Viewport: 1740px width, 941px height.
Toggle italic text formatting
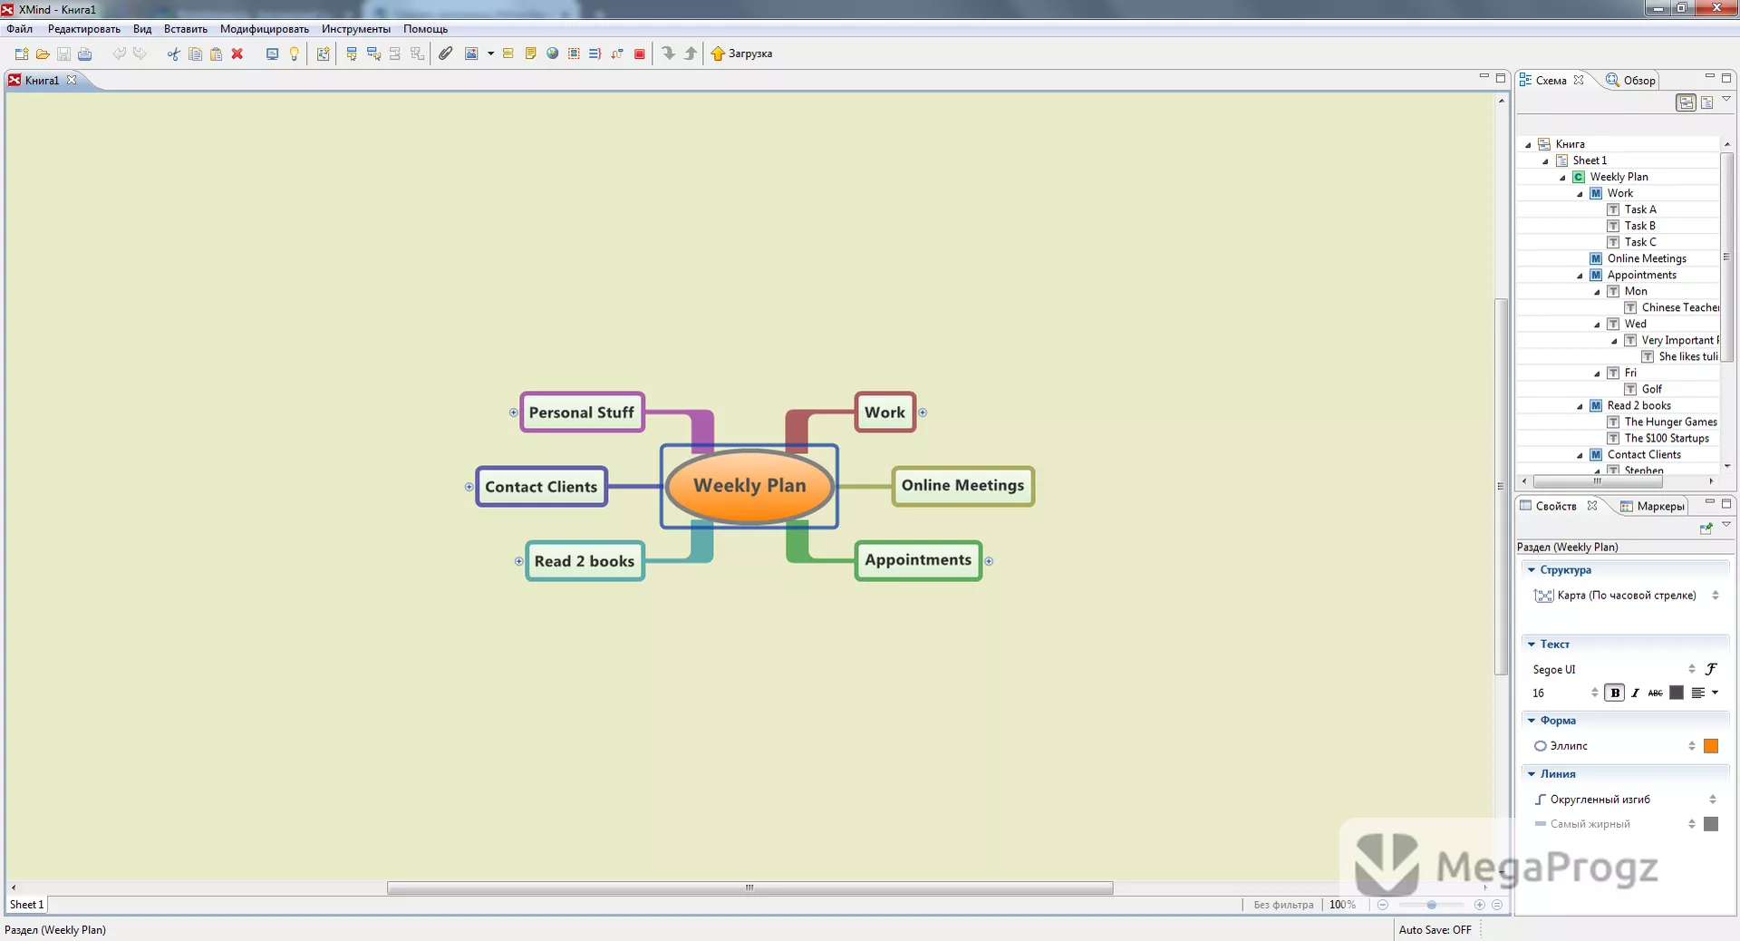pos(1635,693)
